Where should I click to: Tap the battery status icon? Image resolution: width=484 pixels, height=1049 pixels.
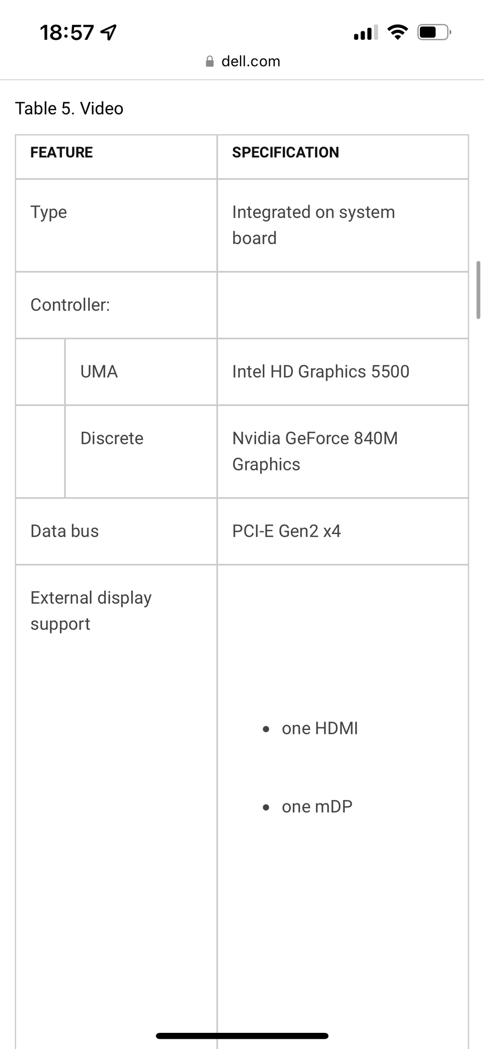[x=434, y=33]
